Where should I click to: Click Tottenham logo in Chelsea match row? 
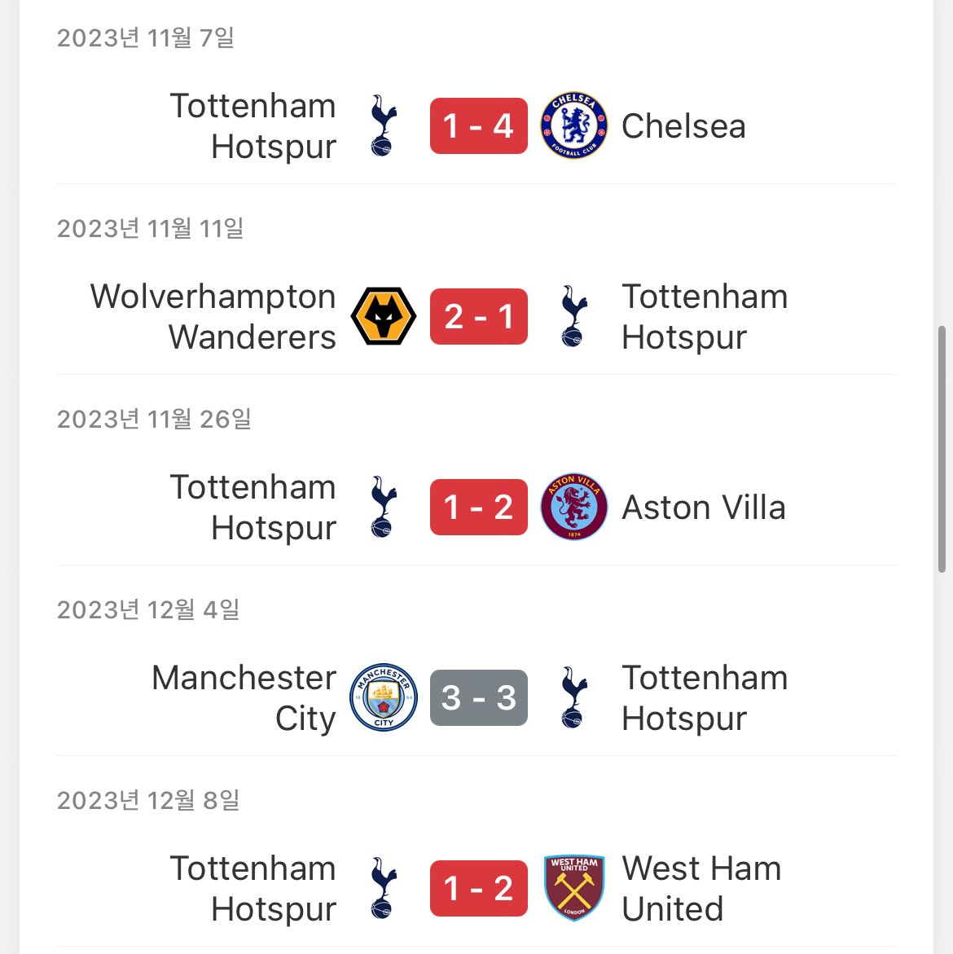[383, 125]
